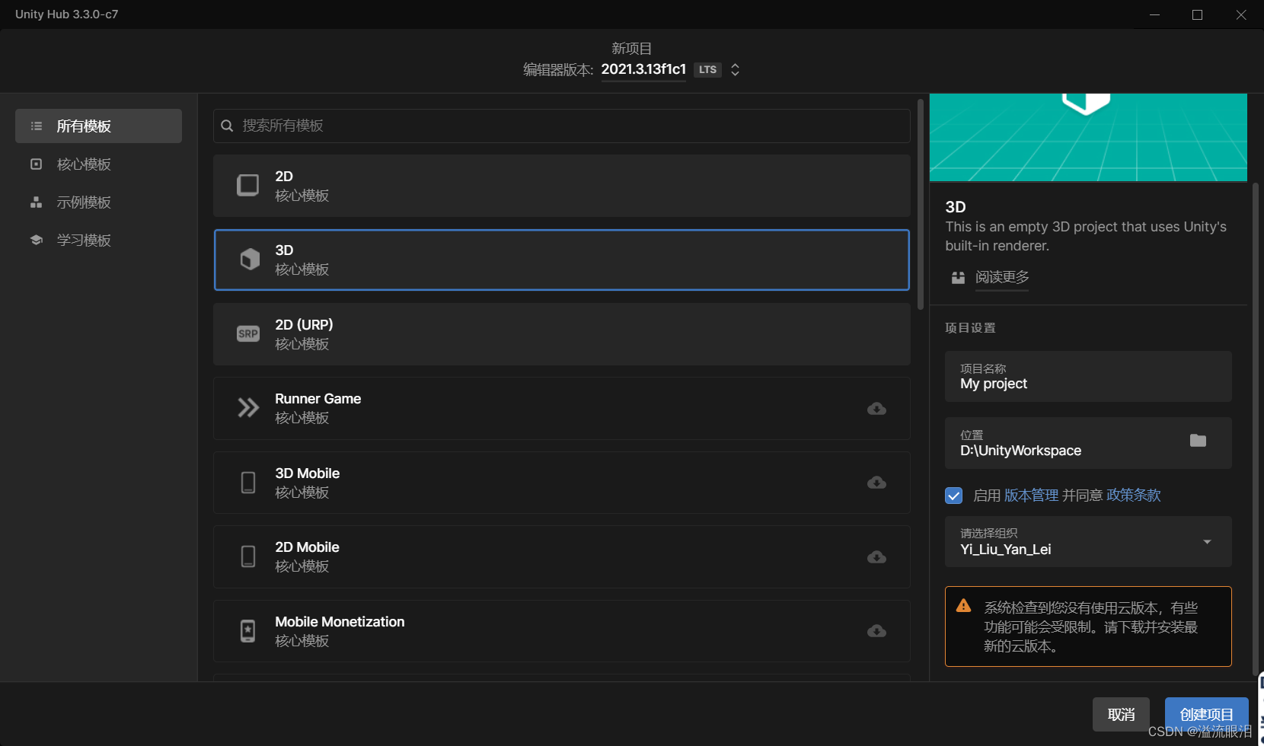Maximize the Unity Hub window
1264x746 pixels.
coord(1197,14)
